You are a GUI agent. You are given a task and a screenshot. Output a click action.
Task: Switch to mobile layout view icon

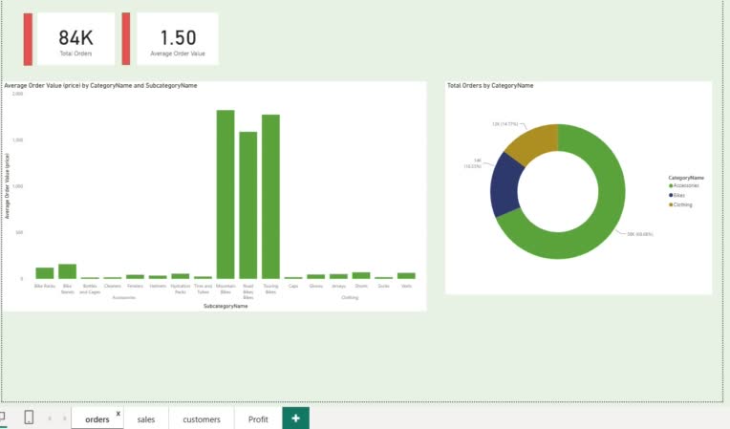tap(29, 418)
